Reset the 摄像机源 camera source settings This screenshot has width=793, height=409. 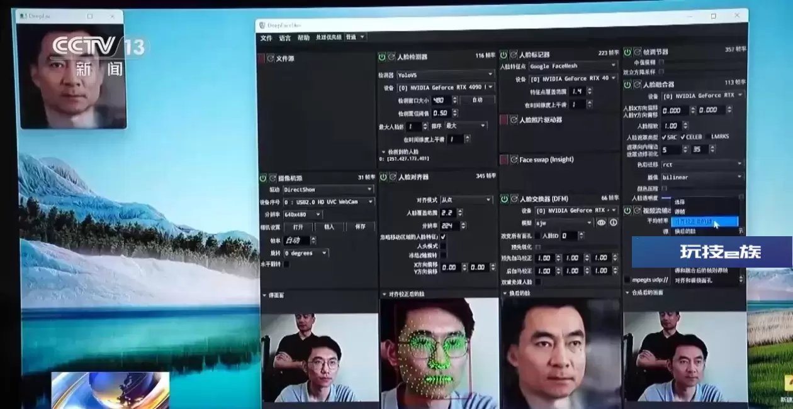273,178
